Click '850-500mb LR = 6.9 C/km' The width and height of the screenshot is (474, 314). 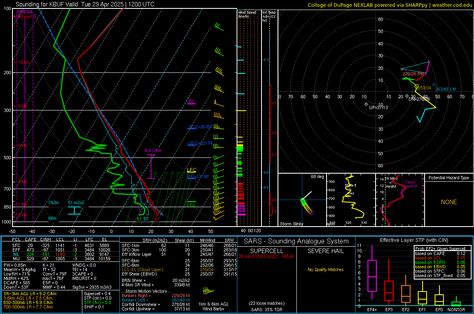(x=28, y=302)
